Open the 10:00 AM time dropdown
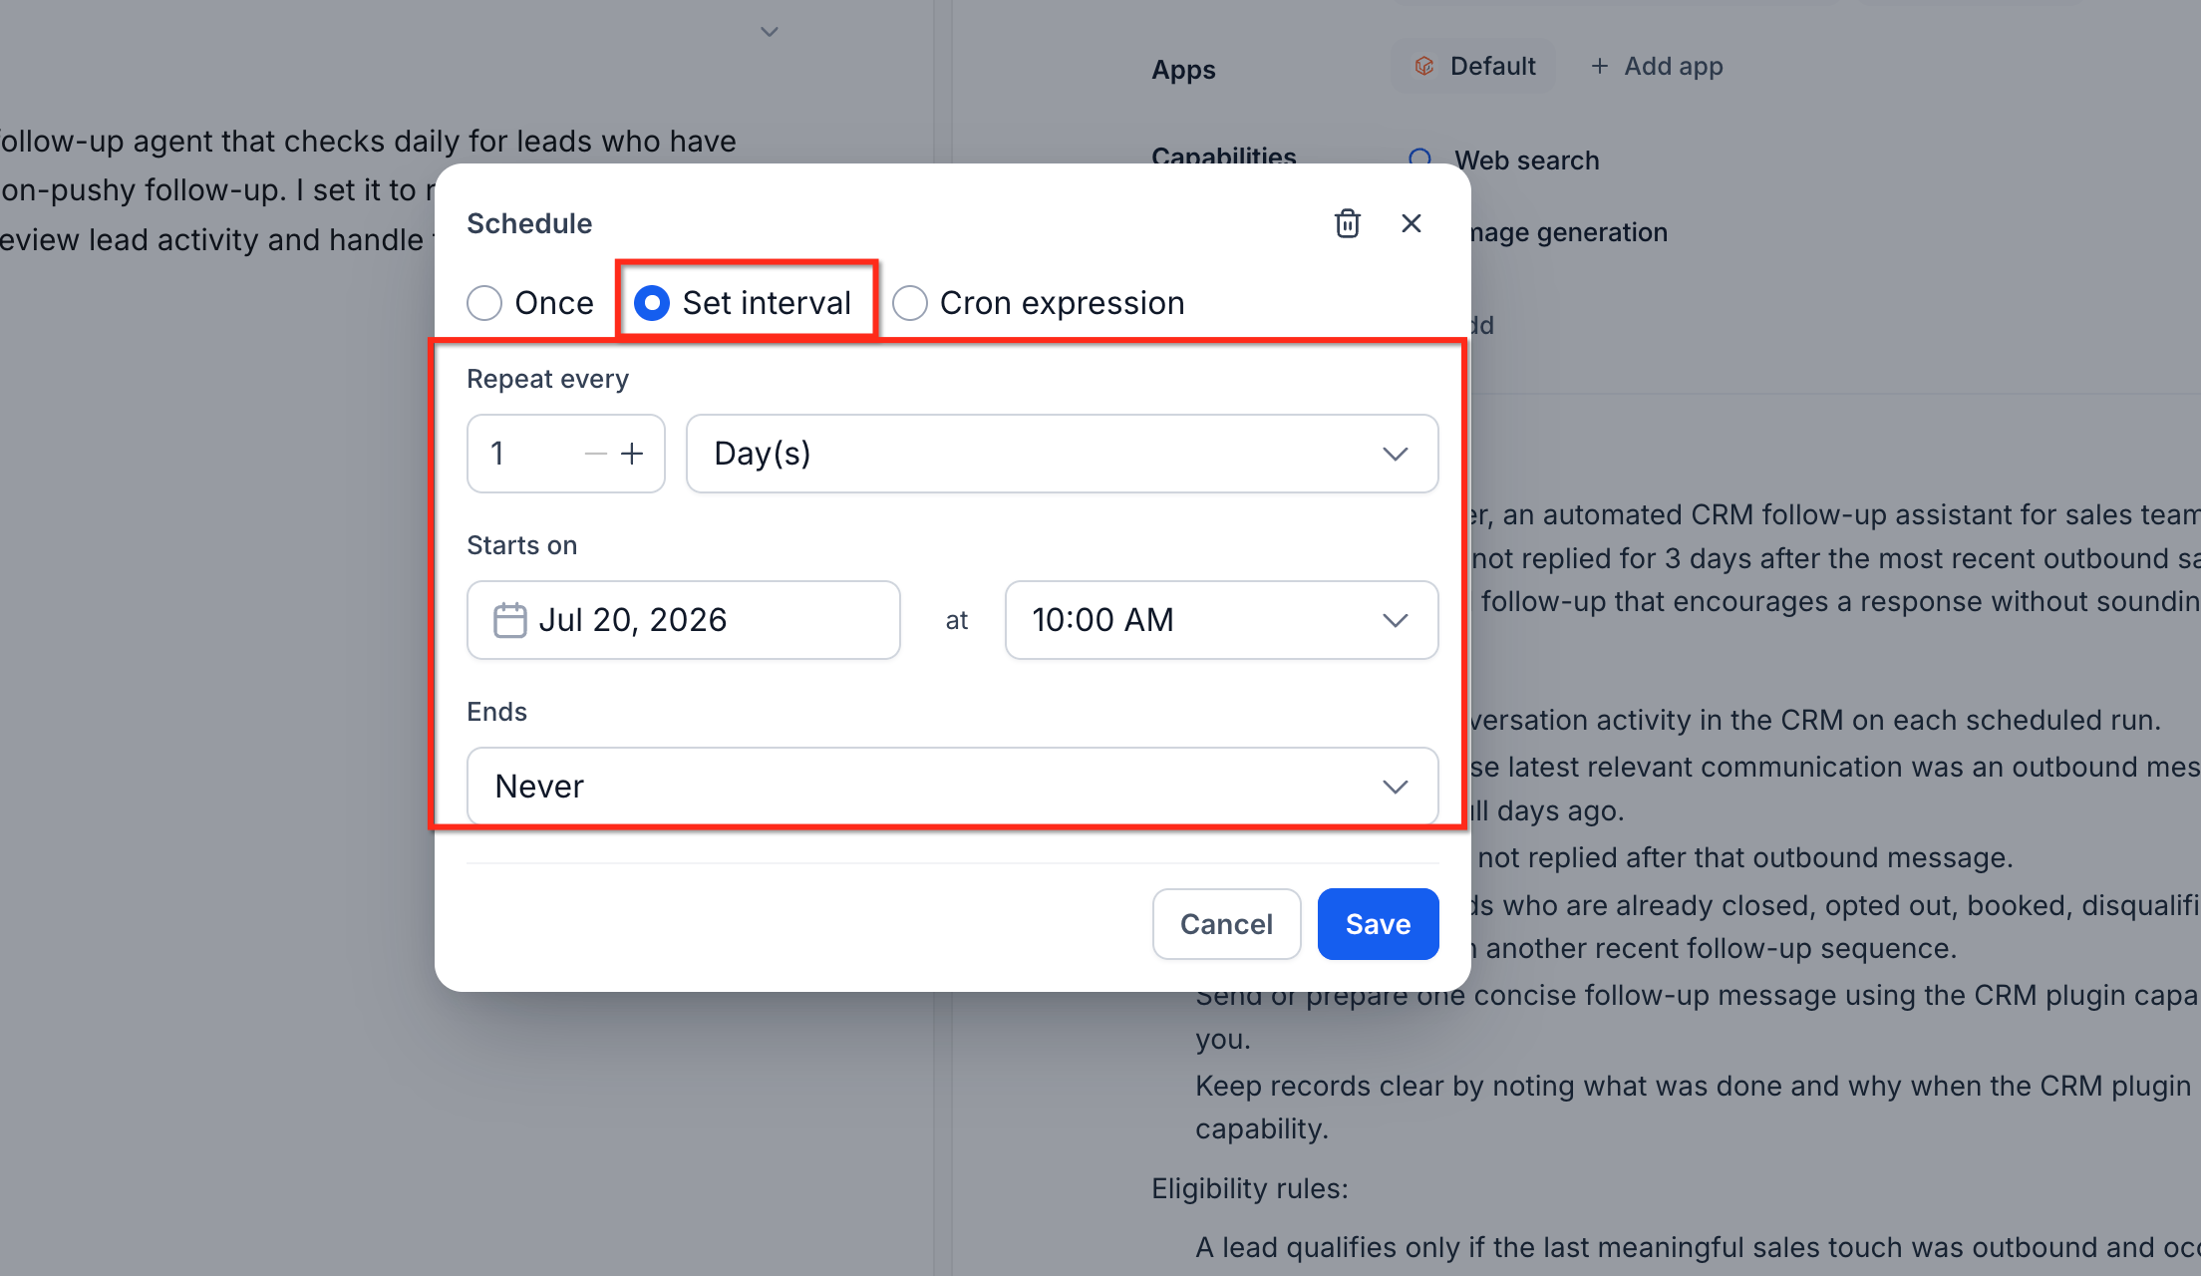The height and width of the screenshot is (1276, 2201). (x=1221, y=620)
